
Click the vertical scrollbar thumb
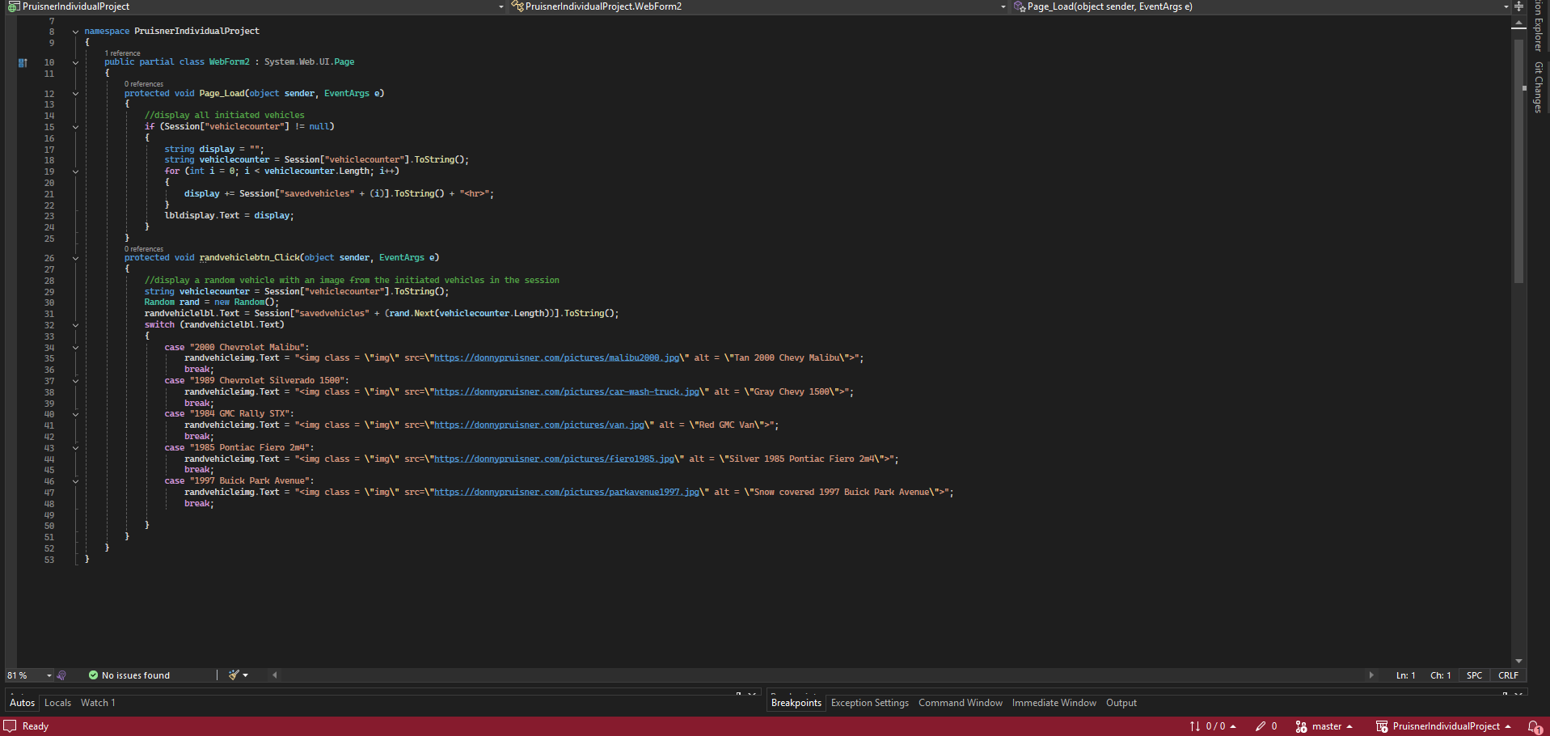[x=1518, y=162]
